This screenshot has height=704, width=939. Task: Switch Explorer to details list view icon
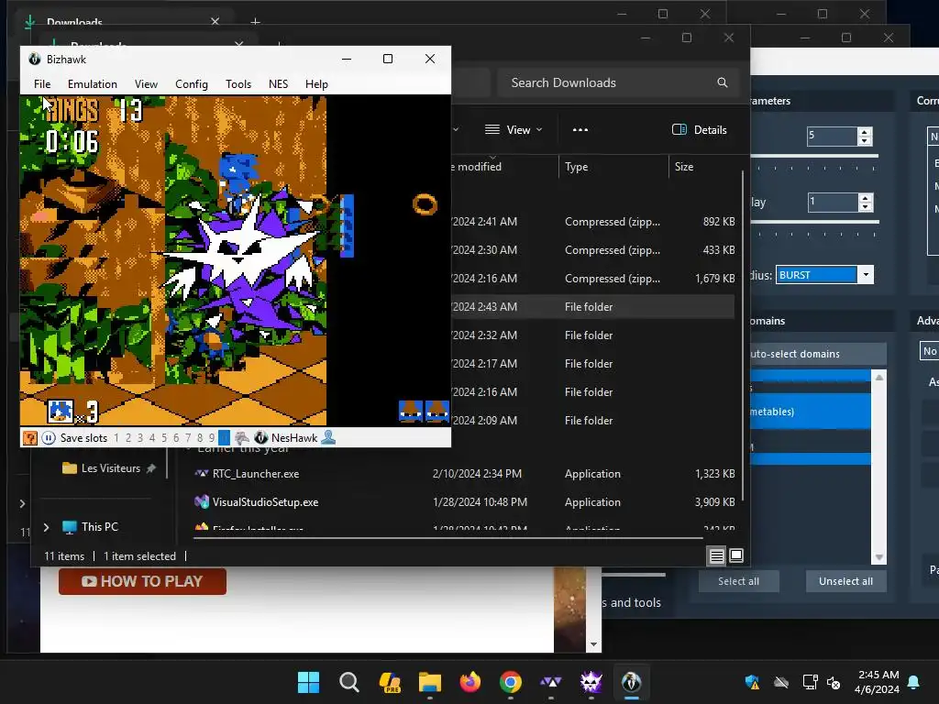pos(716,556)
